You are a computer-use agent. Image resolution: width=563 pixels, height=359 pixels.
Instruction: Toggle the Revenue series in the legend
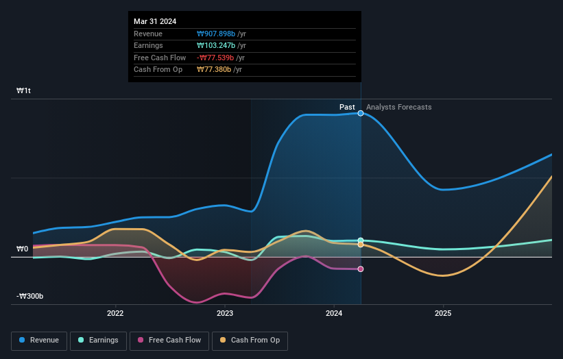39,341
